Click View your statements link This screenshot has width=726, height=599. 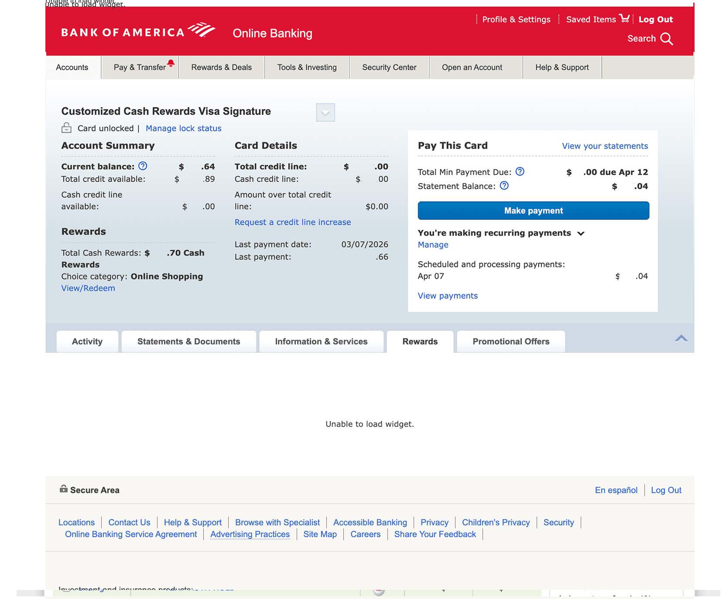[605, 146]
